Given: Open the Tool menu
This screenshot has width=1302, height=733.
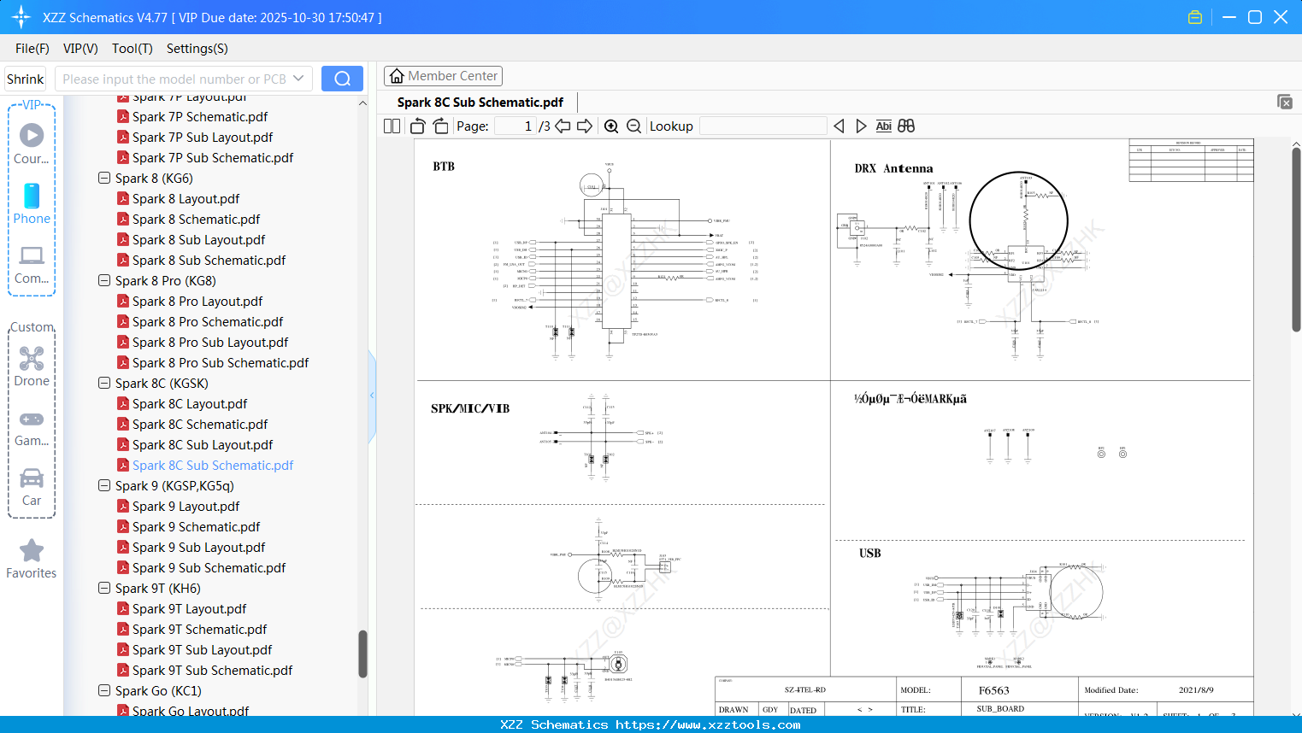Looking at the screenshot, I should click(132, 49).
